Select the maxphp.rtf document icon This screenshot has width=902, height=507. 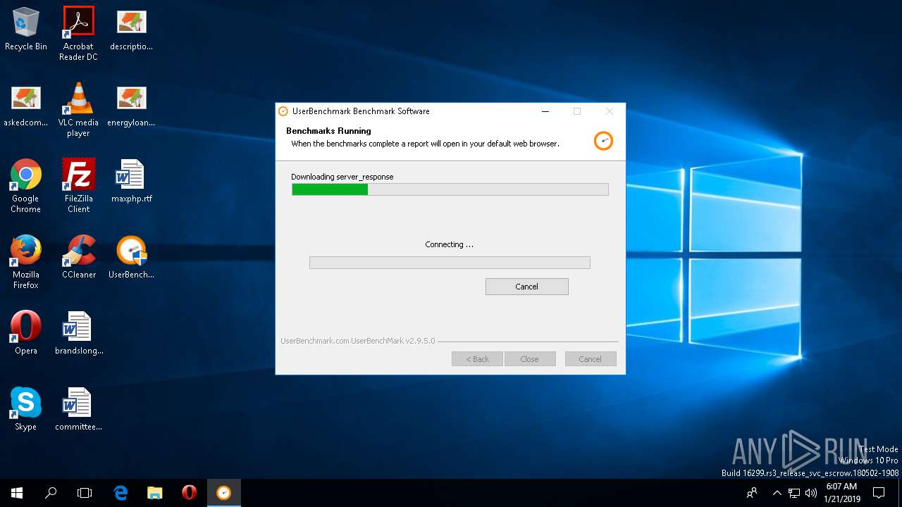[131, 182]
